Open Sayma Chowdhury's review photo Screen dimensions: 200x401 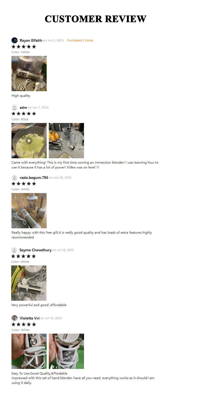click(29, 283)
